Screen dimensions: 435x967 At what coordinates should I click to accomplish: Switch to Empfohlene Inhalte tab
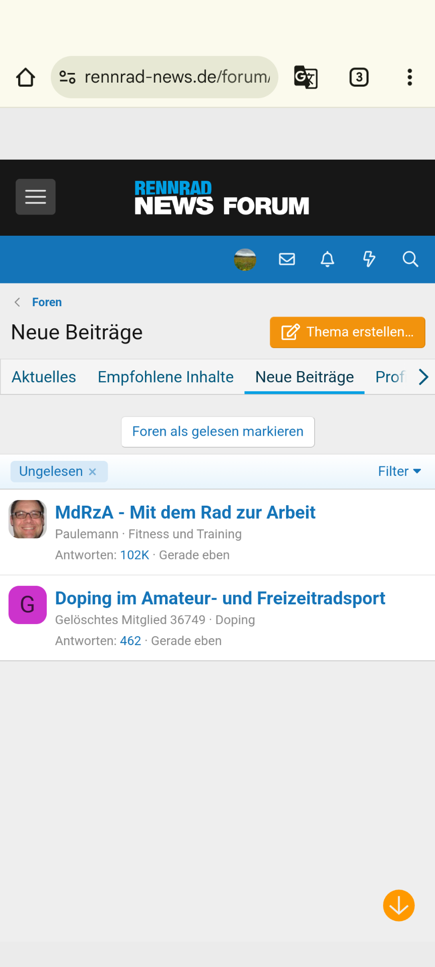click(166, 377)
